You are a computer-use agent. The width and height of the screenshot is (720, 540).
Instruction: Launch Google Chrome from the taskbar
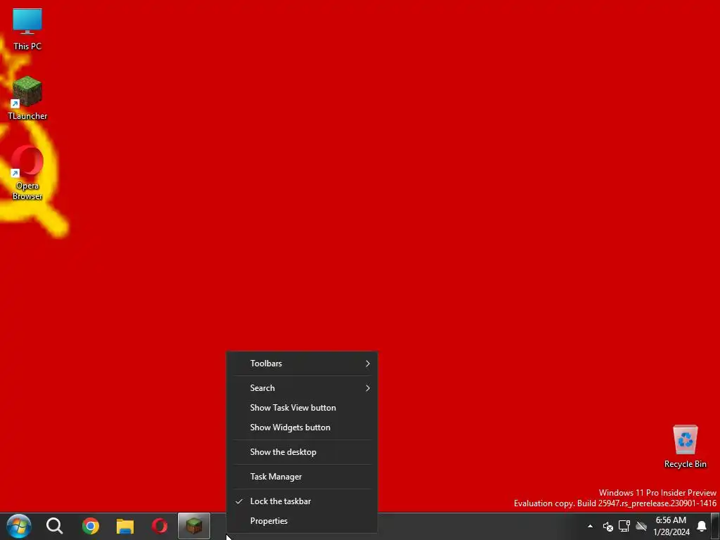91,526
